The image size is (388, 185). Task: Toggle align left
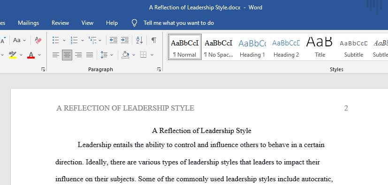56,55
